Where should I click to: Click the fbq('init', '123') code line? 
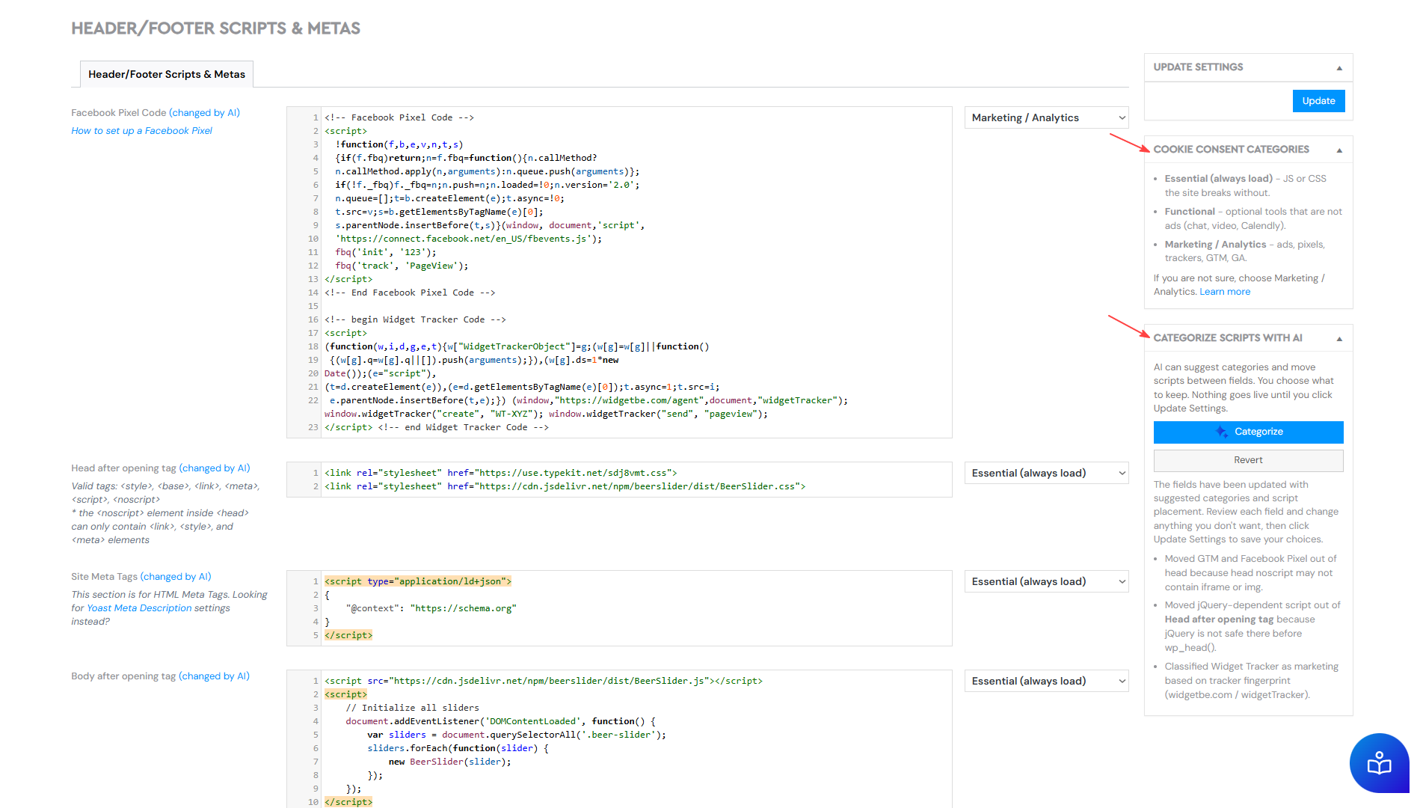pos(385,252)
